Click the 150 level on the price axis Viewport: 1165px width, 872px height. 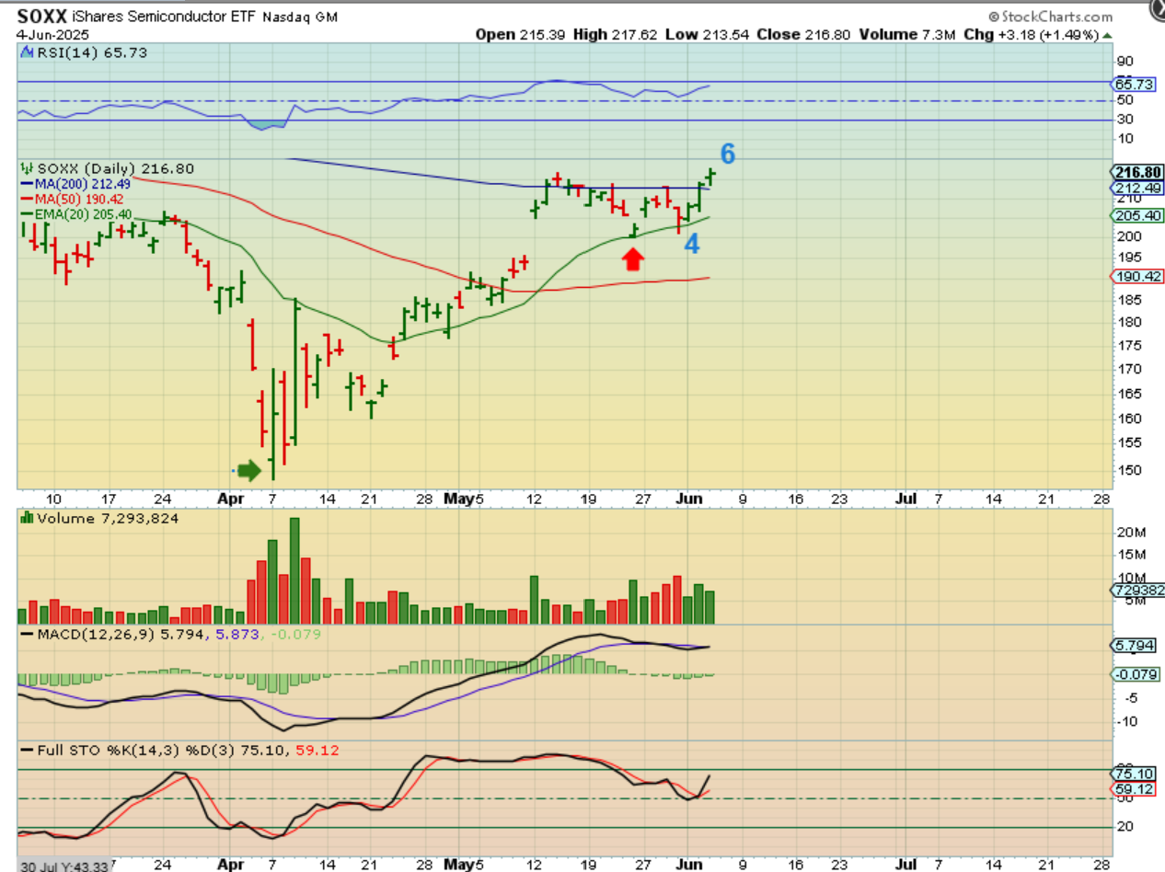pyautogui.click(x=1127, y=469)
